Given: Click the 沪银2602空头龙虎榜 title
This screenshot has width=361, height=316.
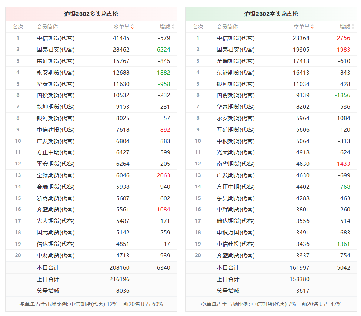Looking at the screenshot, I should (271, 14).
